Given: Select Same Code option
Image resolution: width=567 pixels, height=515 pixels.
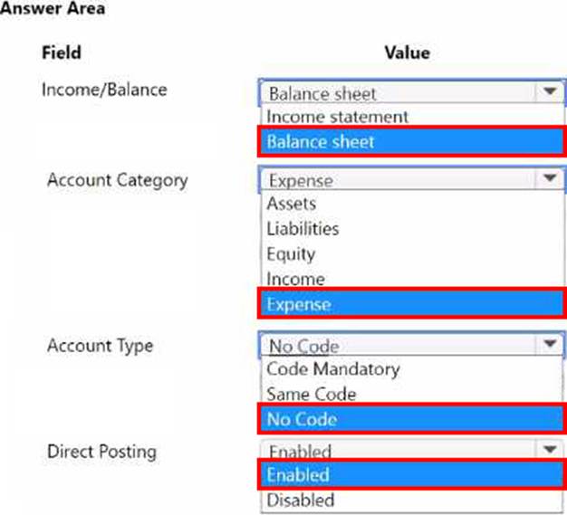Looking at the screenshot, I should [311, 395].
